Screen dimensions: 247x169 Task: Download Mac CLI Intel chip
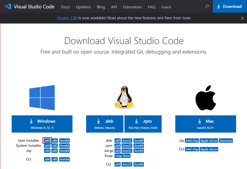[192, 149]
